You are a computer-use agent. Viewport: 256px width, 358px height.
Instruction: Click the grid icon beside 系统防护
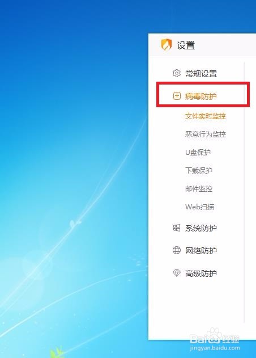(177, 228)
